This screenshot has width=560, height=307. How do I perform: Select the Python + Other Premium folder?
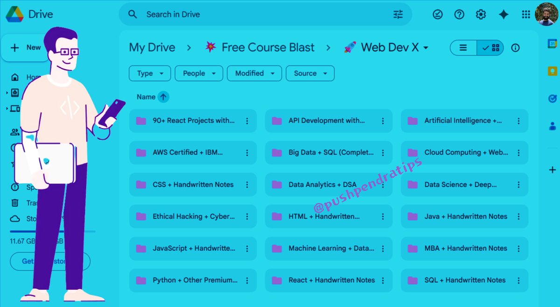point(193,280)
